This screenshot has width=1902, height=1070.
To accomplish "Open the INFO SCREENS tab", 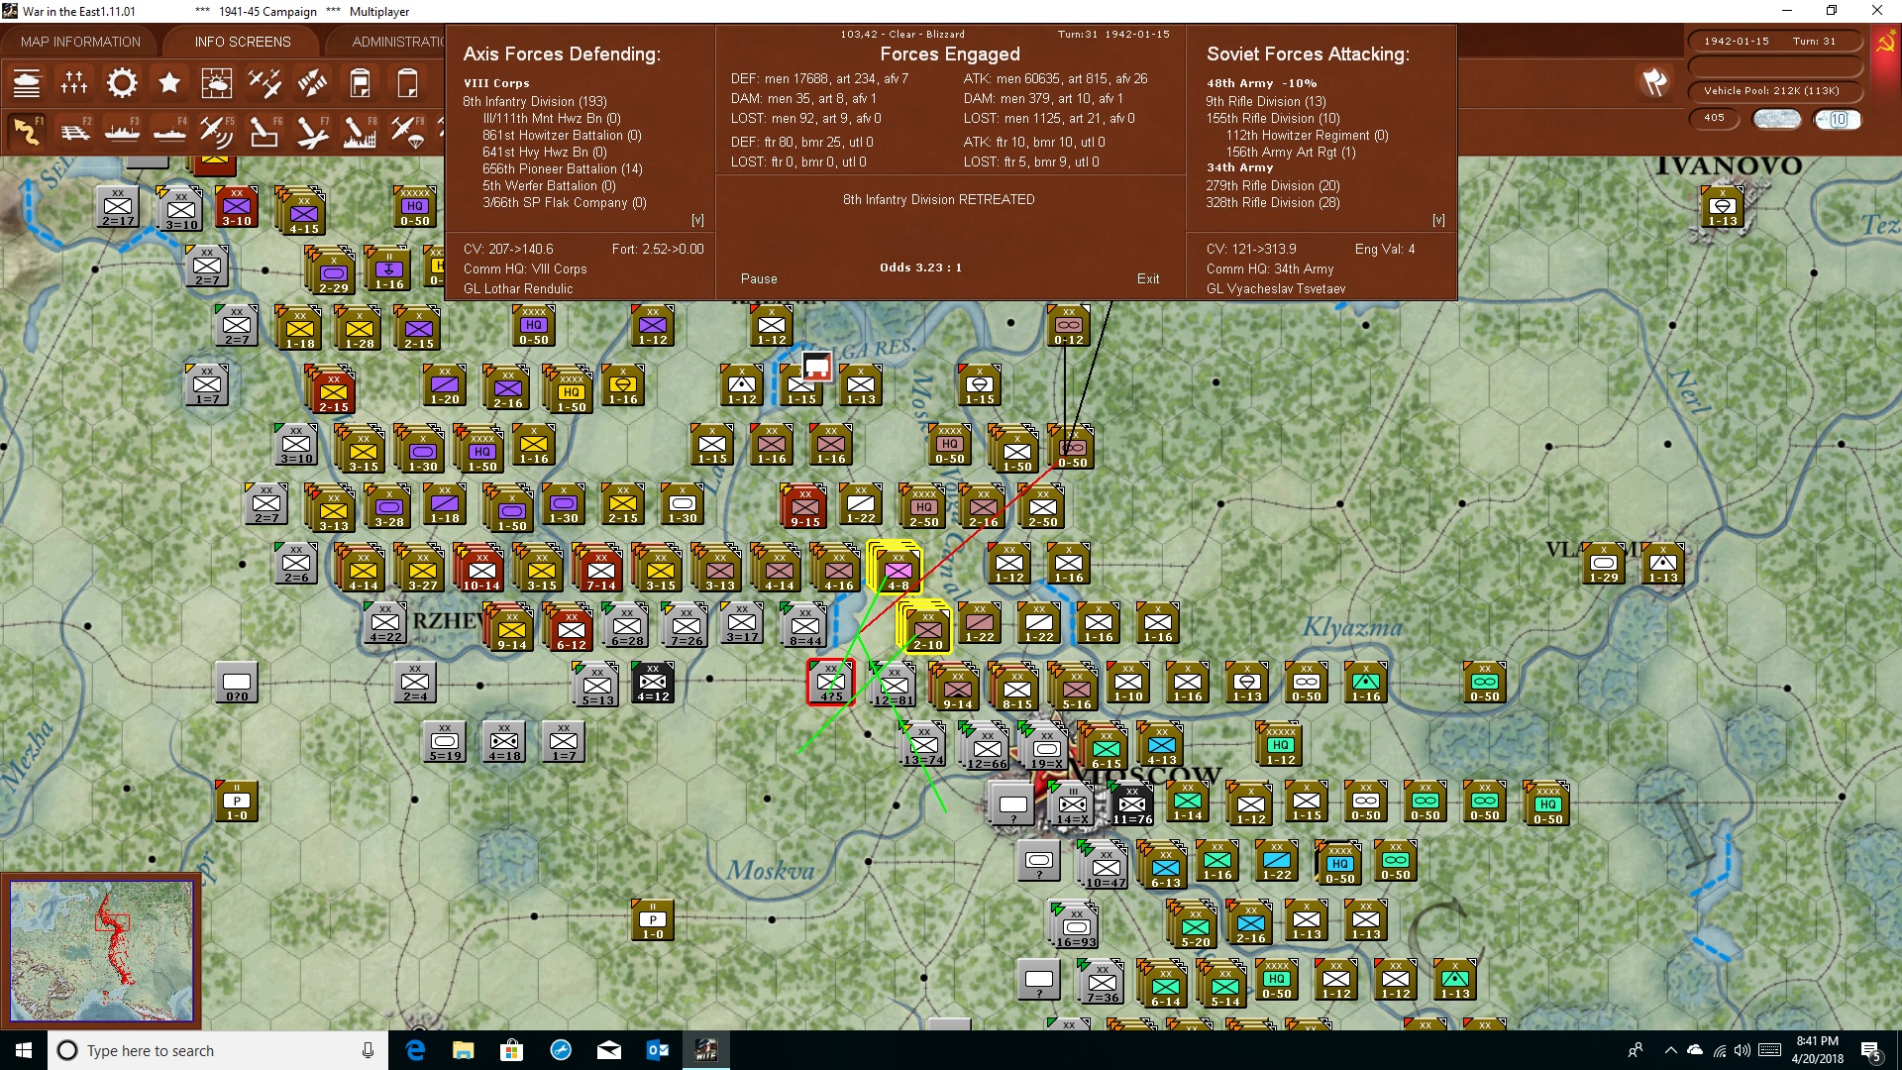I will 243,42.
